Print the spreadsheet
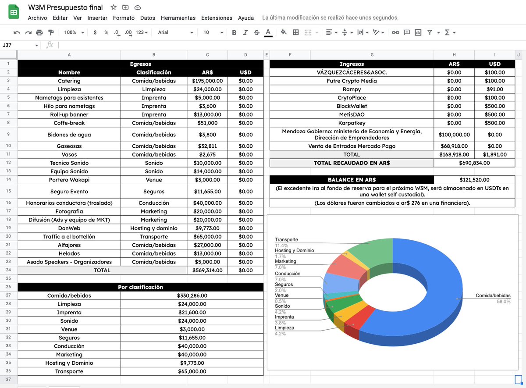Viewport: 526px width, 388px height. pos(39,32)
